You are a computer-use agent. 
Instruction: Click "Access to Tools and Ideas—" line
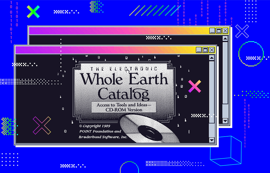click(124, 105)
